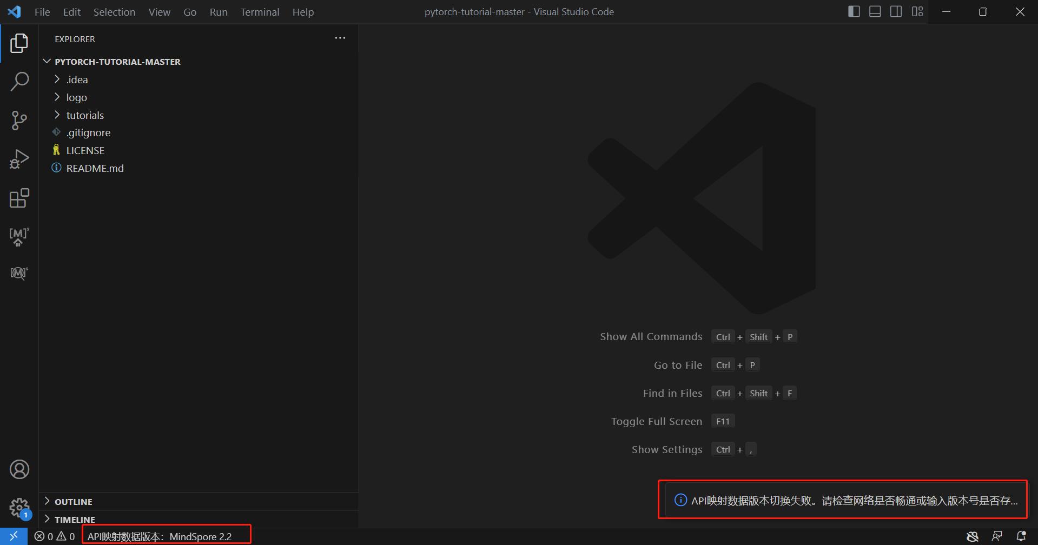Toggle the bottom panel layout icon
The height and width of the screenshot is (545, 1038).
(x=875, y=11)
